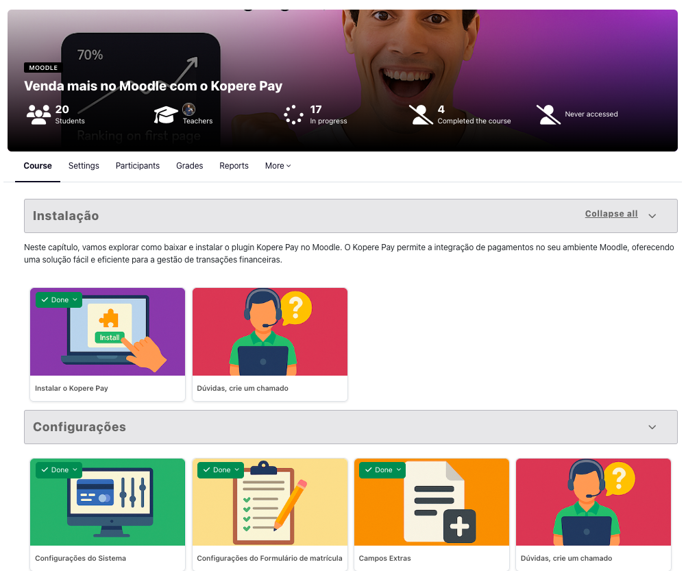Go to the Grades tab
686x571 pixels.
point(189,166)
